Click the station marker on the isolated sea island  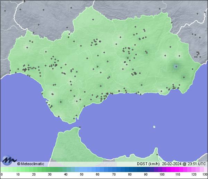[x=154, y=127]
